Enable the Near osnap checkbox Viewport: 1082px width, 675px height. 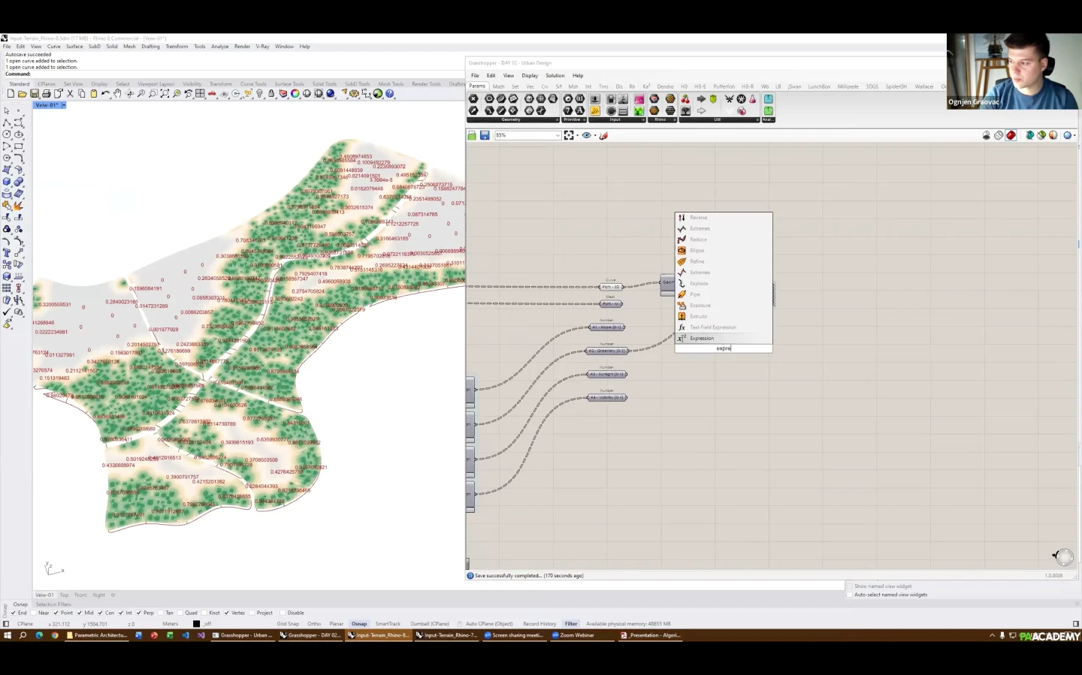(35, 613)
